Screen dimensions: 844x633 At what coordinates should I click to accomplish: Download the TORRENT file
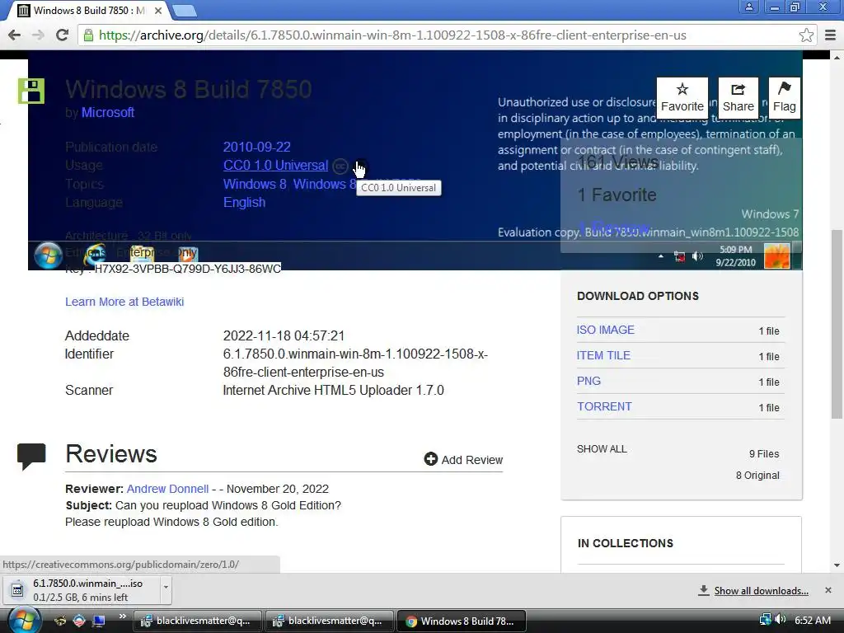coord(604,406)
